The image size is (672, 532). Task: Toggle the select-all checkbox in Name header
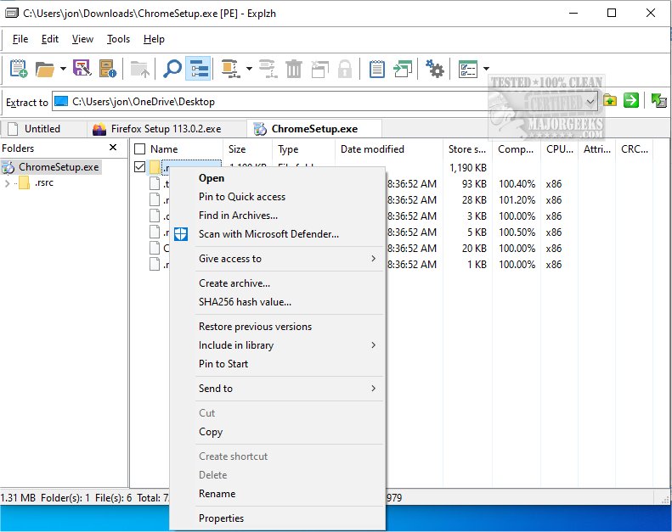point(140,149)
